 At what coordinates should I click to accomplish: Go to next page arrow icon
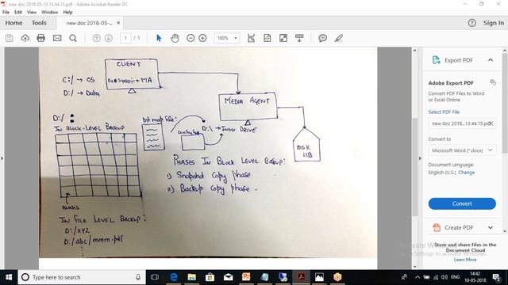(x=109, y=38)
